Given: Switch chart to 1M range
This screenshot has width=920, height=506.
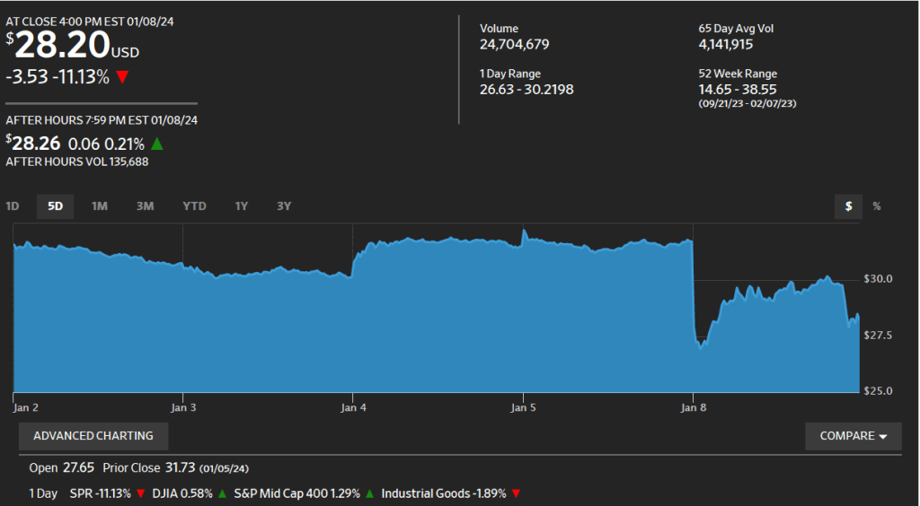Looking at the screenshot, I should (99, 206).
